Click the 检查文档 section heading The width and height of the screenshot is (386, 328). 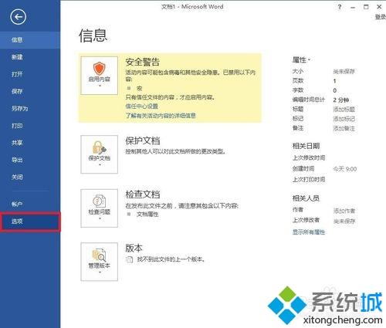click(143, 194)
